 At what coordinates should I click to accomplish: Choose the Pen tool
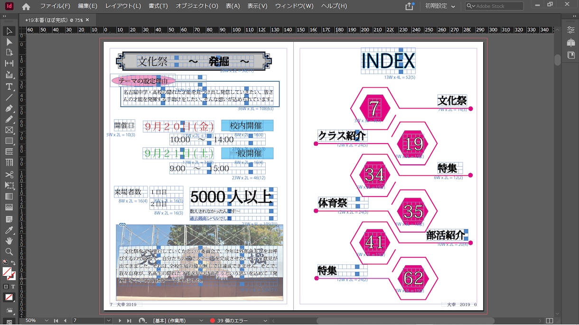point(9,108)
